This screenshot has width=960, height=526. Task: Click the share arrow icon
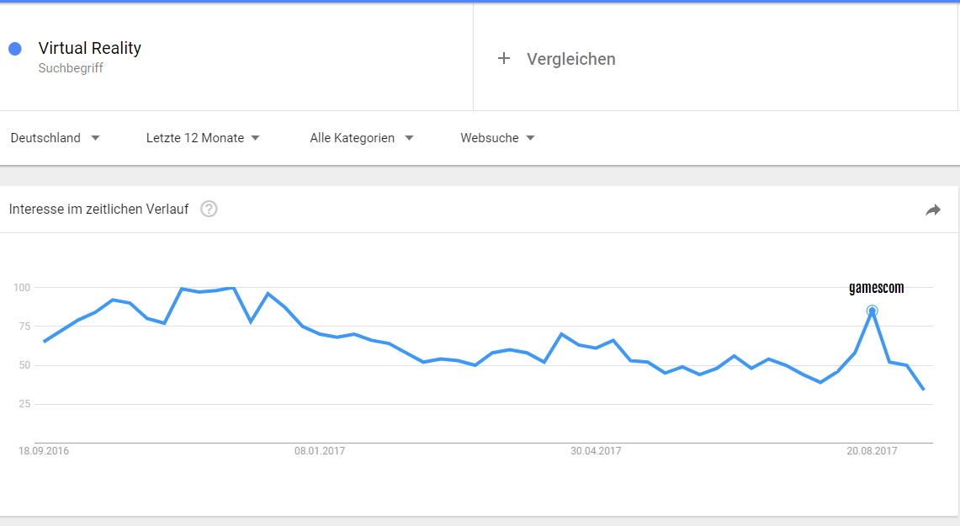tap(932, 210)
